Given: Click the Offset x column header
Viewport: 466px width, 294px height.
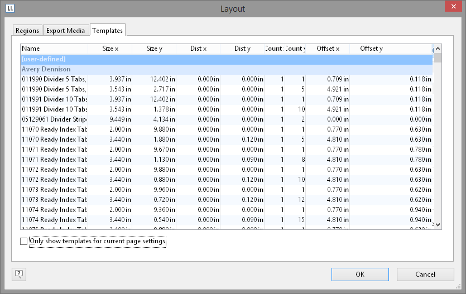Looking at the screenshot, I should [328, 49].
